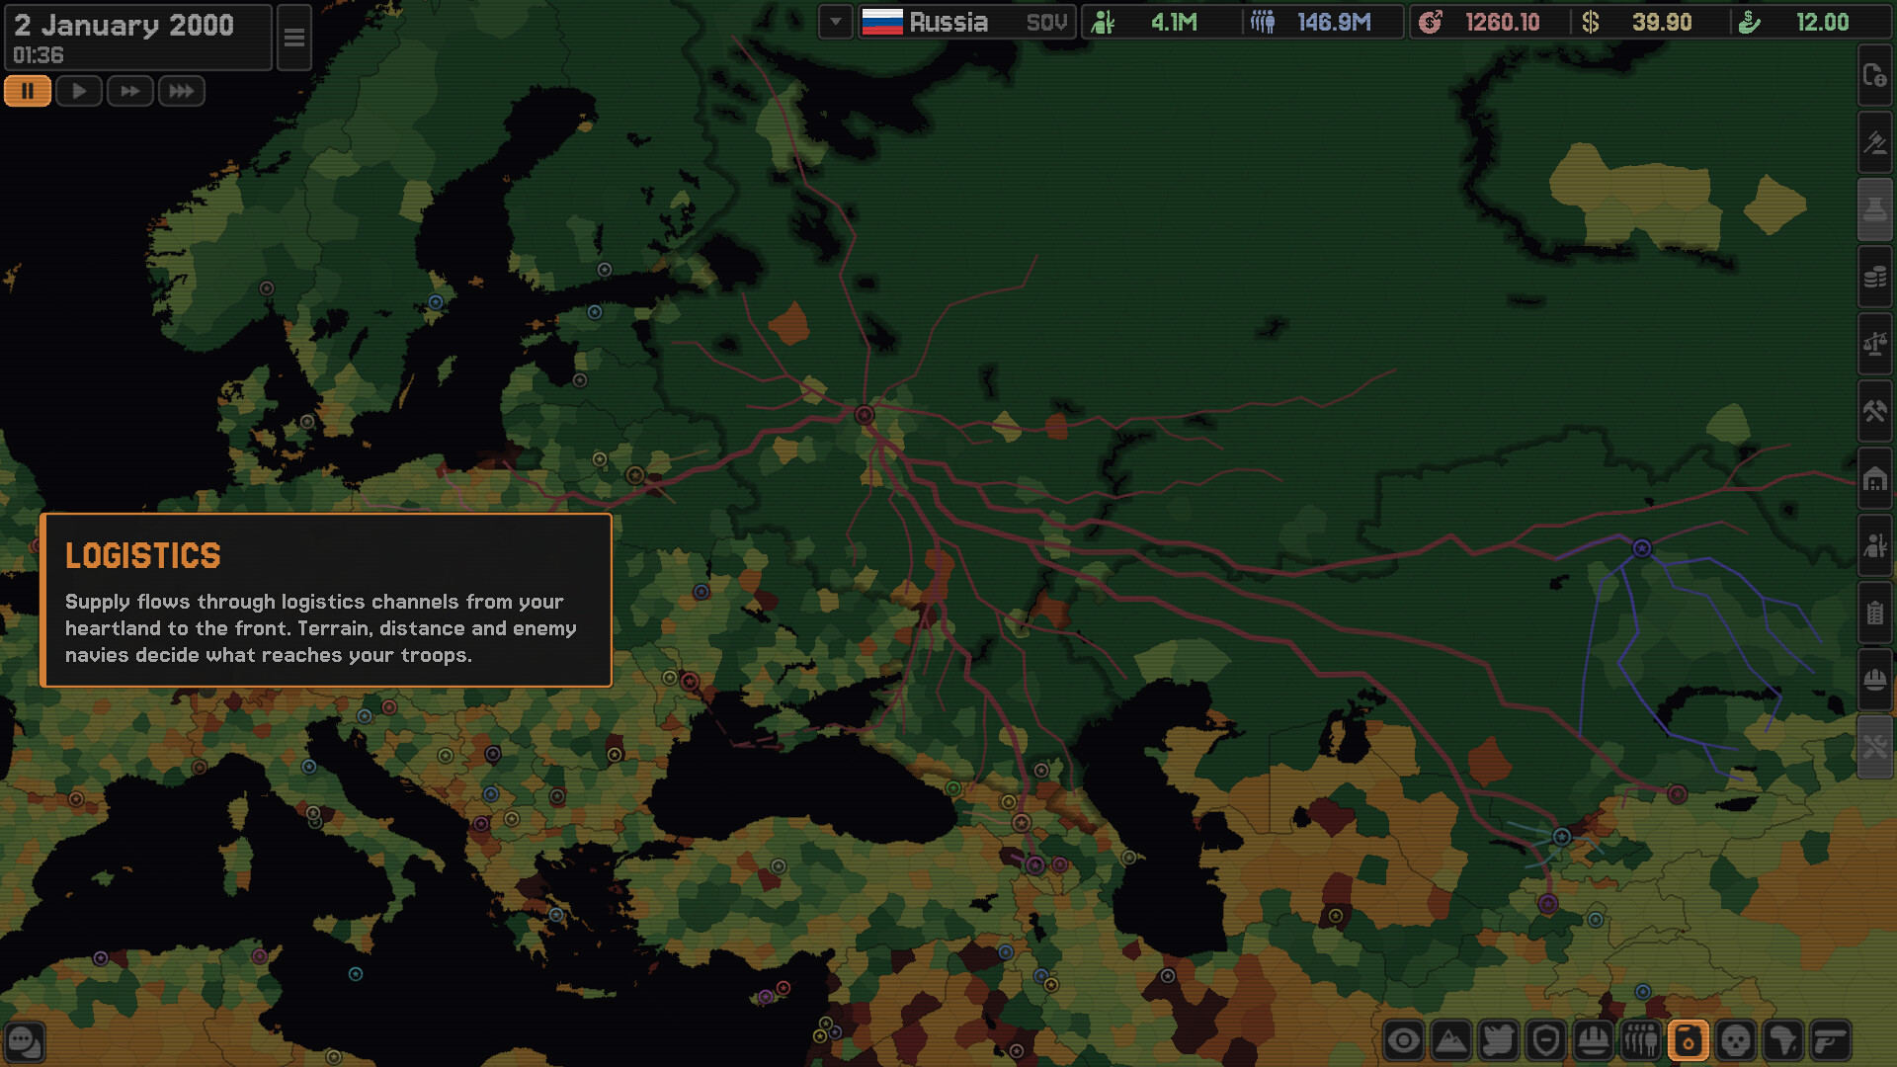Switch to dove peace map mode
Screen dimensions: 1897x1067
tap(1499, 1040)
